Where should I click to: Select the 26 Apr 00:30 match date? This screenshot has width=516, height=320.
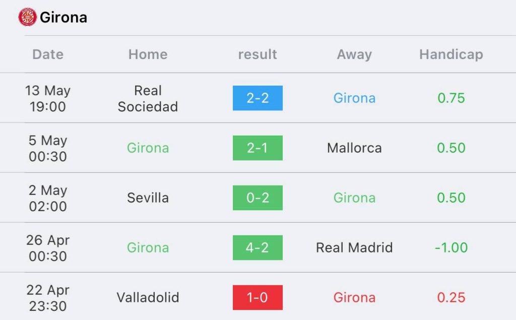tap(48, 248)
